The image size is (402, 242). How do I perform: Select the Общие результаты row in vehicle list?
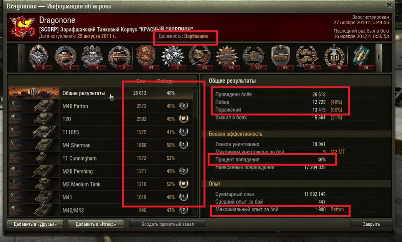(x=101, y=93)
